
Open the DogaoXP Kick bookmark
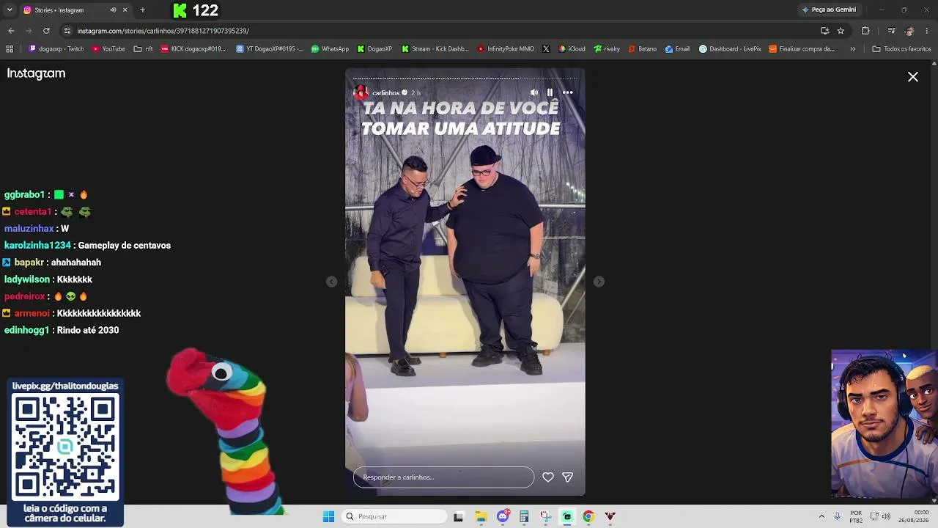point(374,49)
